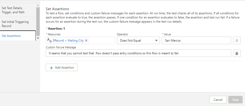Go to Set Test Details, Trigger, and Path
Screen dimensions: 245x106
pyautogui.click(x=15, y=10)
